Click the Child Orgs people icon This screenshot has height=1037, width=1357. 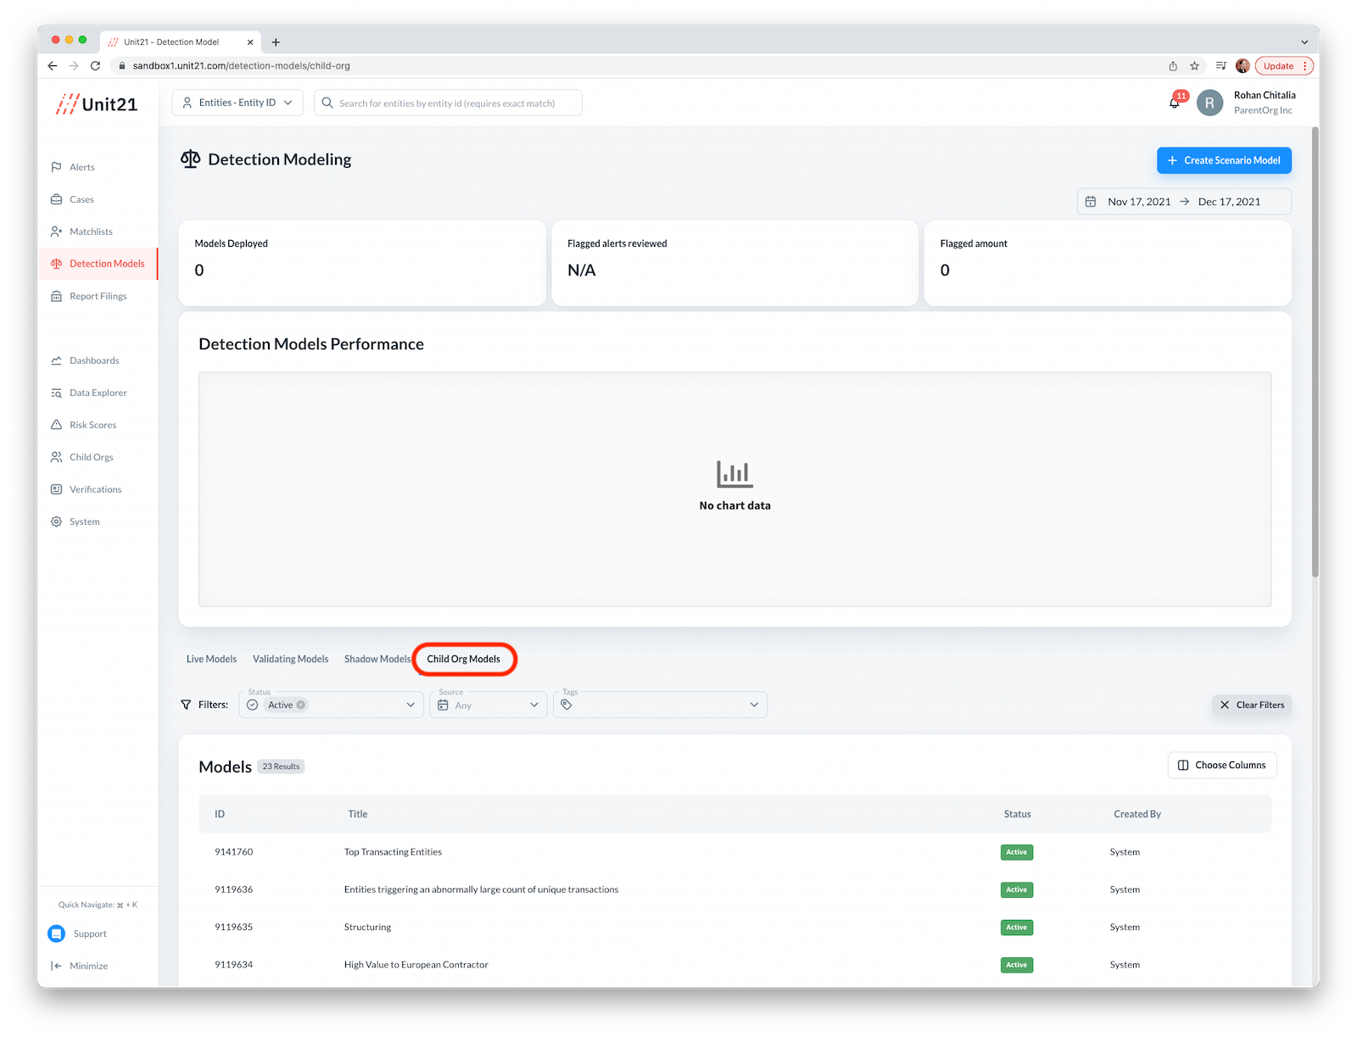pos(56,457)
